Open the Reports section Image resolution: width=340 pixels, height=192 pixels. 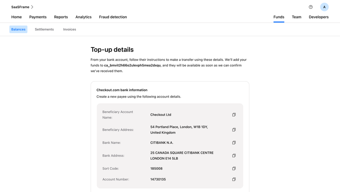(61, 17)
